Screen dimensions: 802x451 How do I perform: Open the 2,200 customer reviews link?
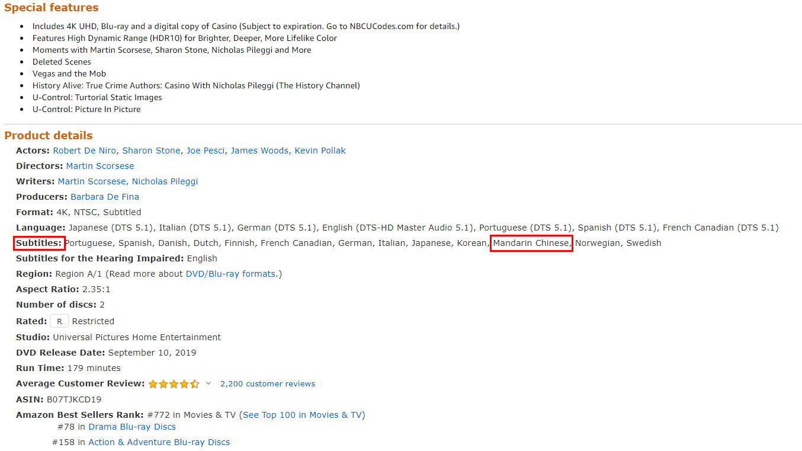tap(268, 383)
